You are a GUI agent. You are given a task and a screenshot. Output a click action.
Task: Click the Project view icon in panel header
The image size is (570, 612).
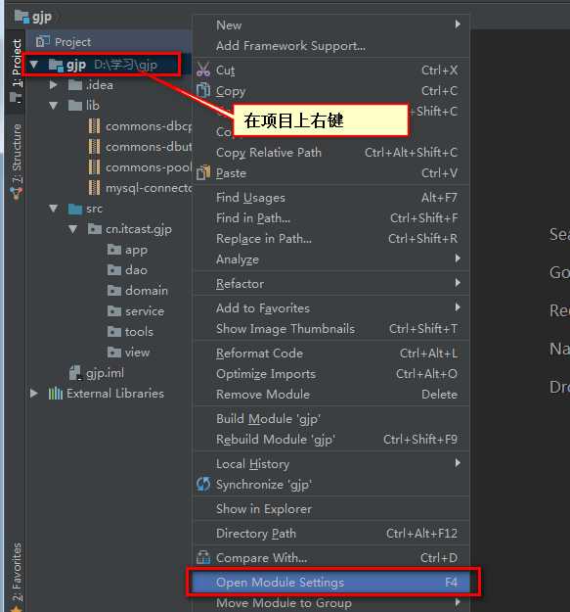[x=42, y=41]
